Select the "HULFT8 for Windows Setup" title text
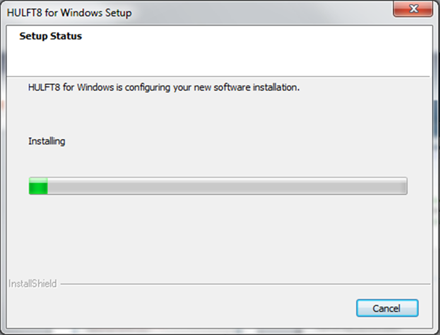The width and height of the screenshot is (440, 335). point(70,12)
